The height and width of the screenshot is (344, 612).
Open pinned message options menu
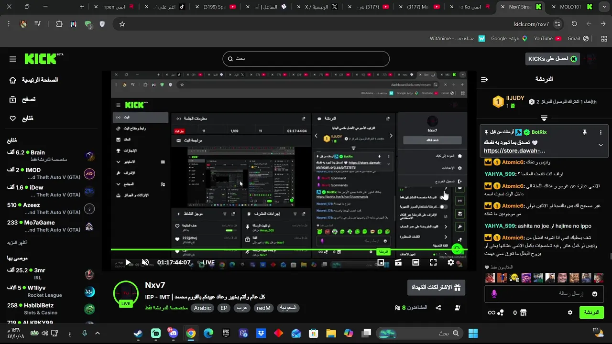(601, 132)
